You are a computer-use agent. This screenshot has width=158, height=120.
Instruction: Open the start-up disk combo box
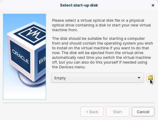pyautogui.click(x=97, y=78)
